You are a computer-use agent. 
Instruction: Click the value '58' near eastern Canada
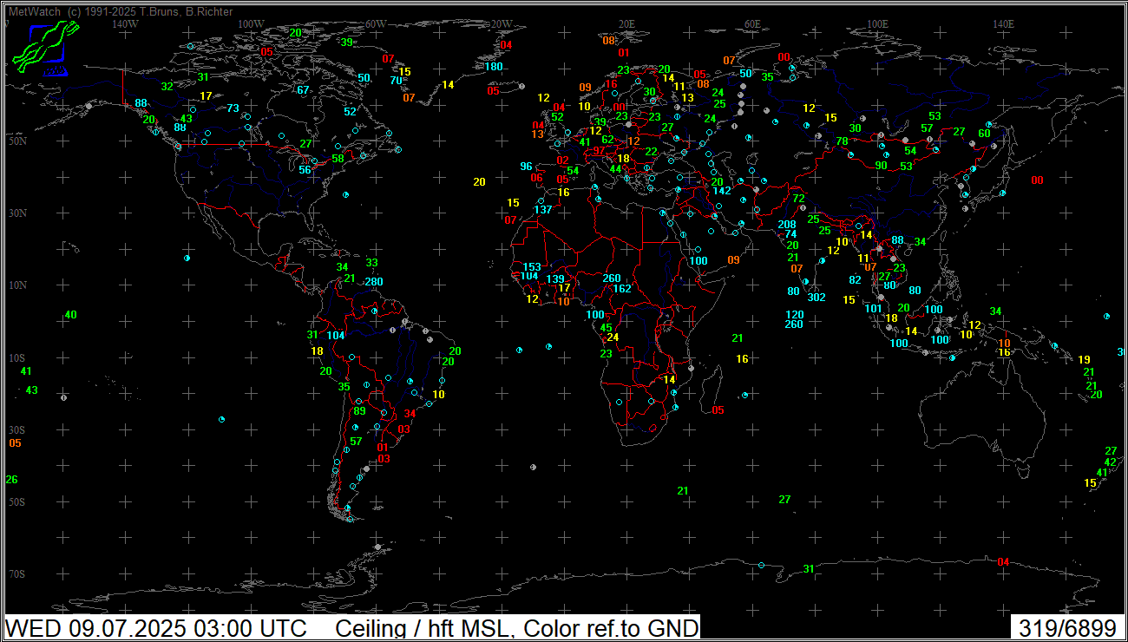(x=338, y=159)
